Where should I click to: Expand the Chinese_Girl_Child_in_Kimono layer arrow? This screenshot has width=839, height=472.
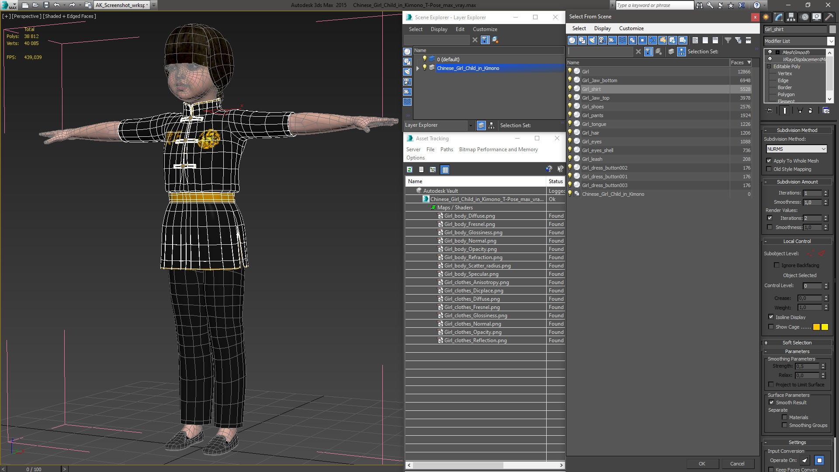417,68
